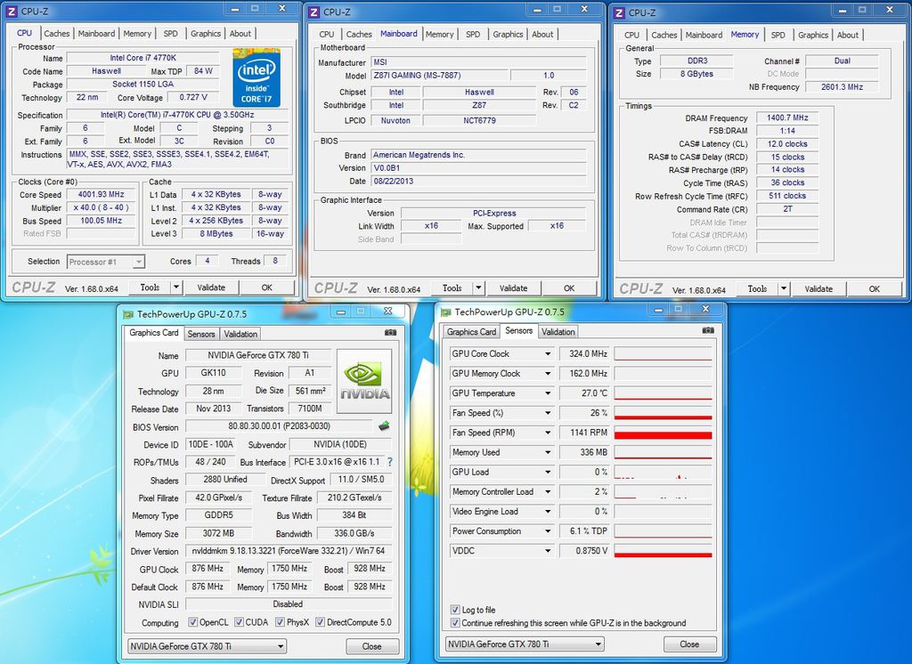Click the NVIDIA logo in GPU-Z
This screenshot has height=664, width=912.
point(364,381)
